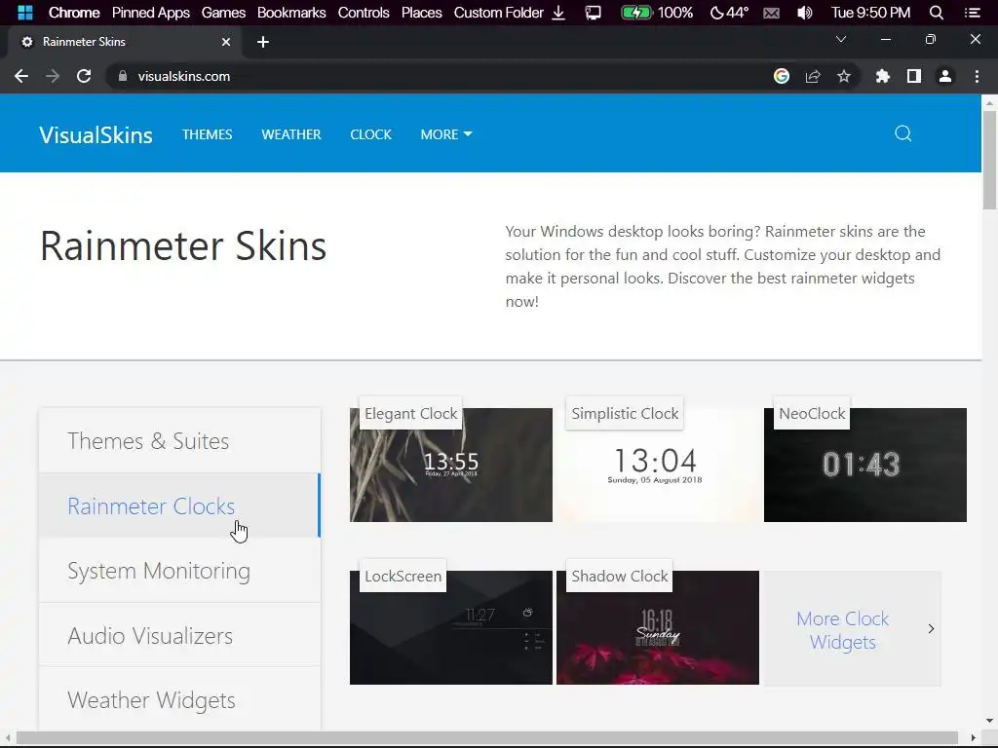Select System Monitoring category

179,571
